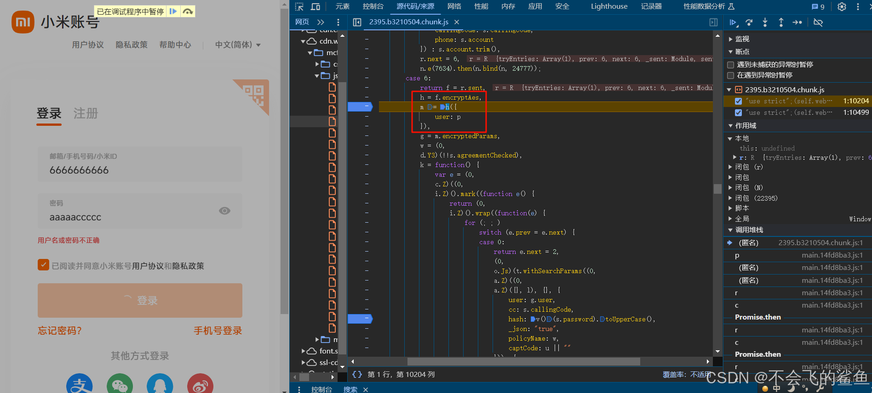Click the password input field
Image resolution: width=872 pixels, height=393 pixels.
140,211
